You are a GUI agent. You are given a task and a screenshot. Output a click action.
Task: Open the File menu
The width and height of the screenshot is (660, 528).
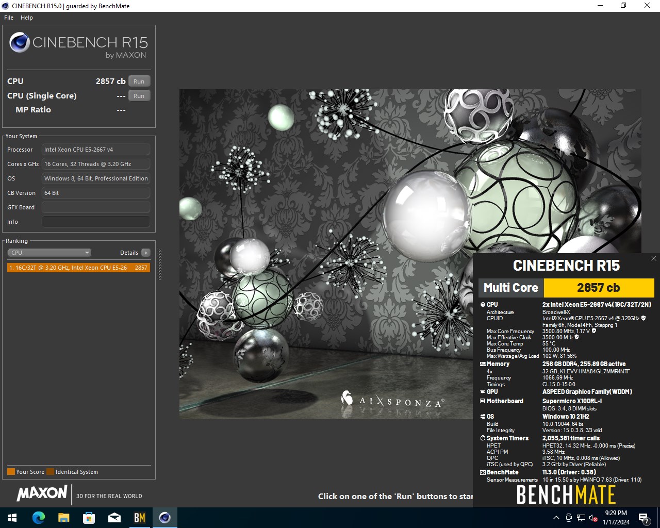point(9,18)
